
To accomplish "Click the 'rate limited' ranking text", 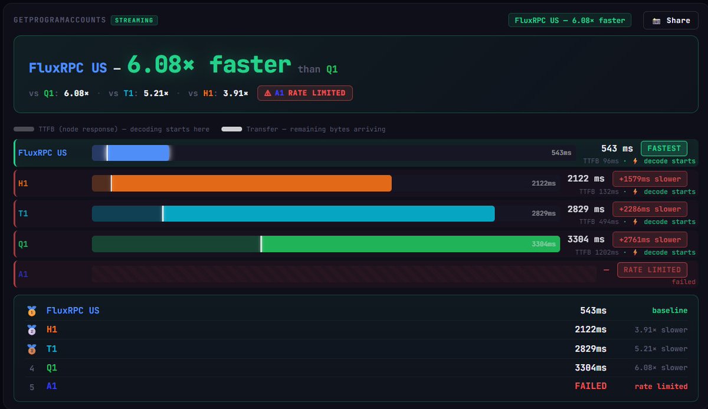I will 661,387.
